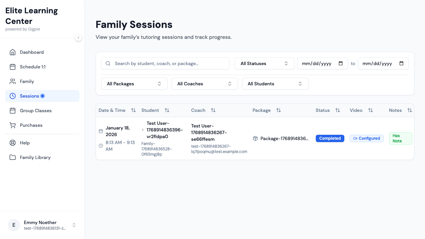This screenshot has height=239, width=425.
Task: Open the All Coaches dropdown
Action: tap(205, 84)
